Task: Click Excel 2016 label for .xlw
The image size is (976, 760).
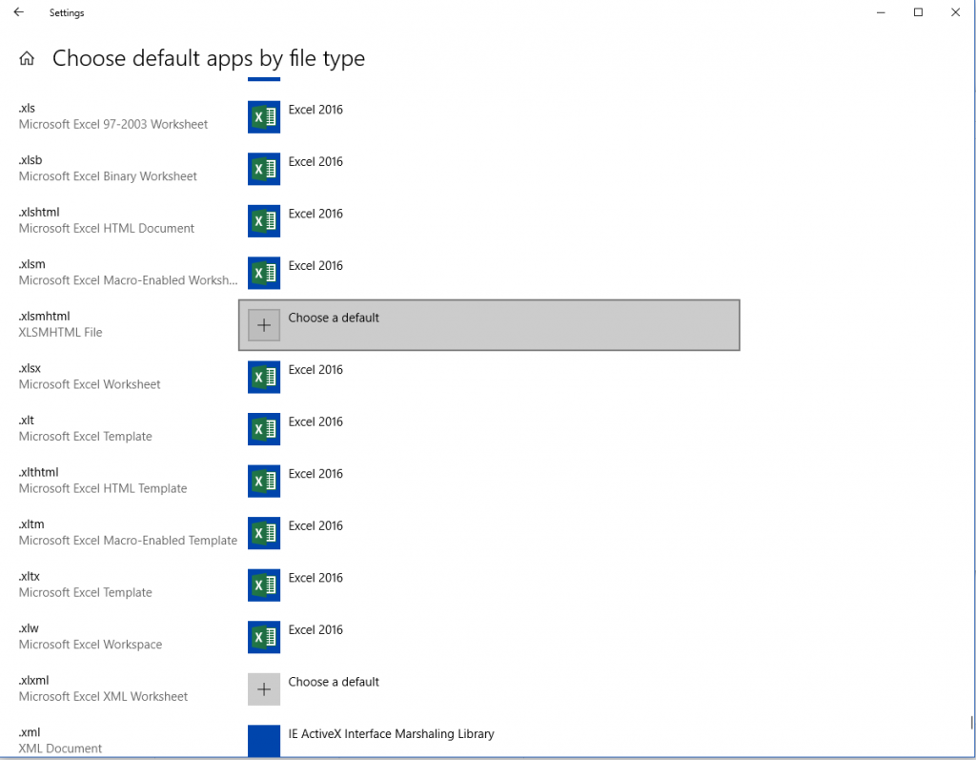Action: [x=315, y=629]
